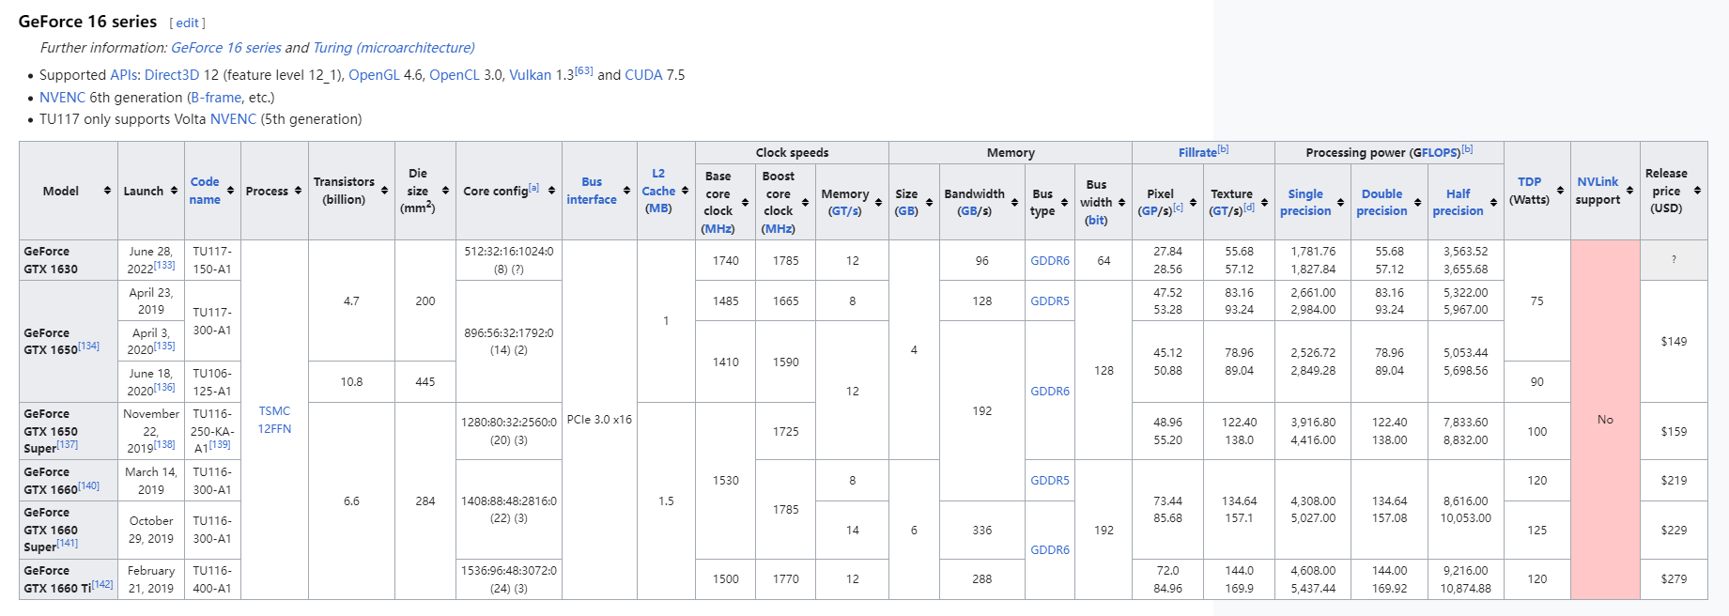Image resolution: width=1729 pixels, height=616 pixels.
Task: Click the 'PCIe 3.0 x16' bus interface cell
Action: pos(599,420)
